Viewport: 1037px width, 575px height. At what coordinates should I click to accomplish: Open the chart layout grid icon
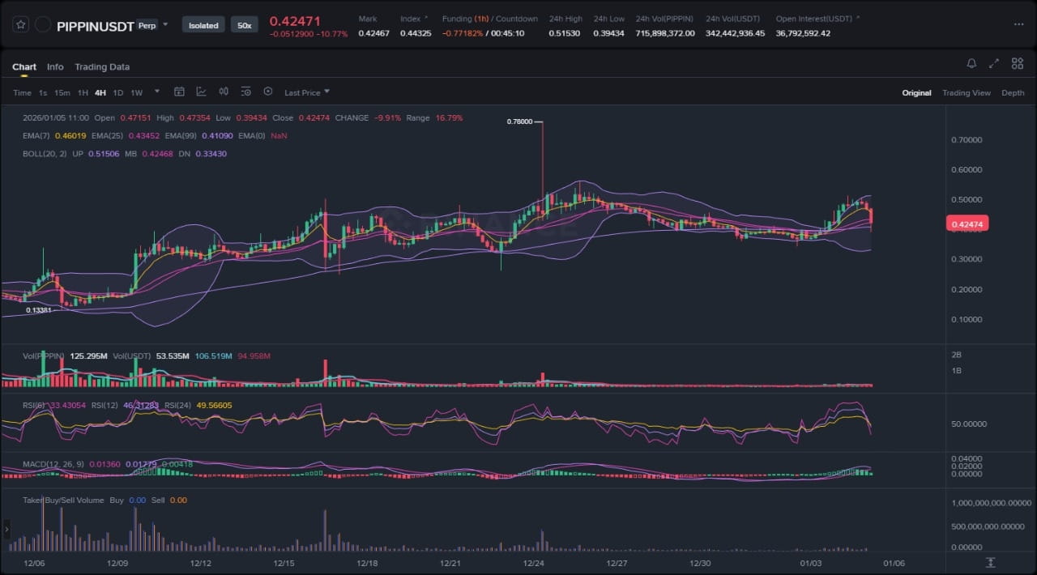(x=1016, y=63)
